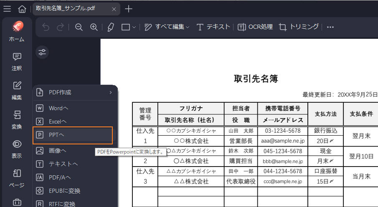Click the 購買担当 cell

point(241,161)
